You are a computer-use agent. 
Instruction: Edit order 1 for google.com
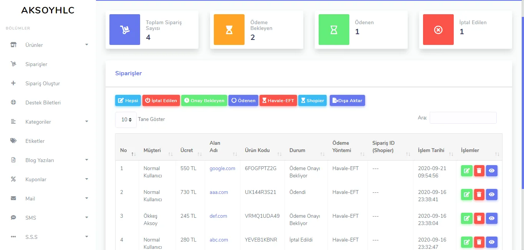click(467, 171)
